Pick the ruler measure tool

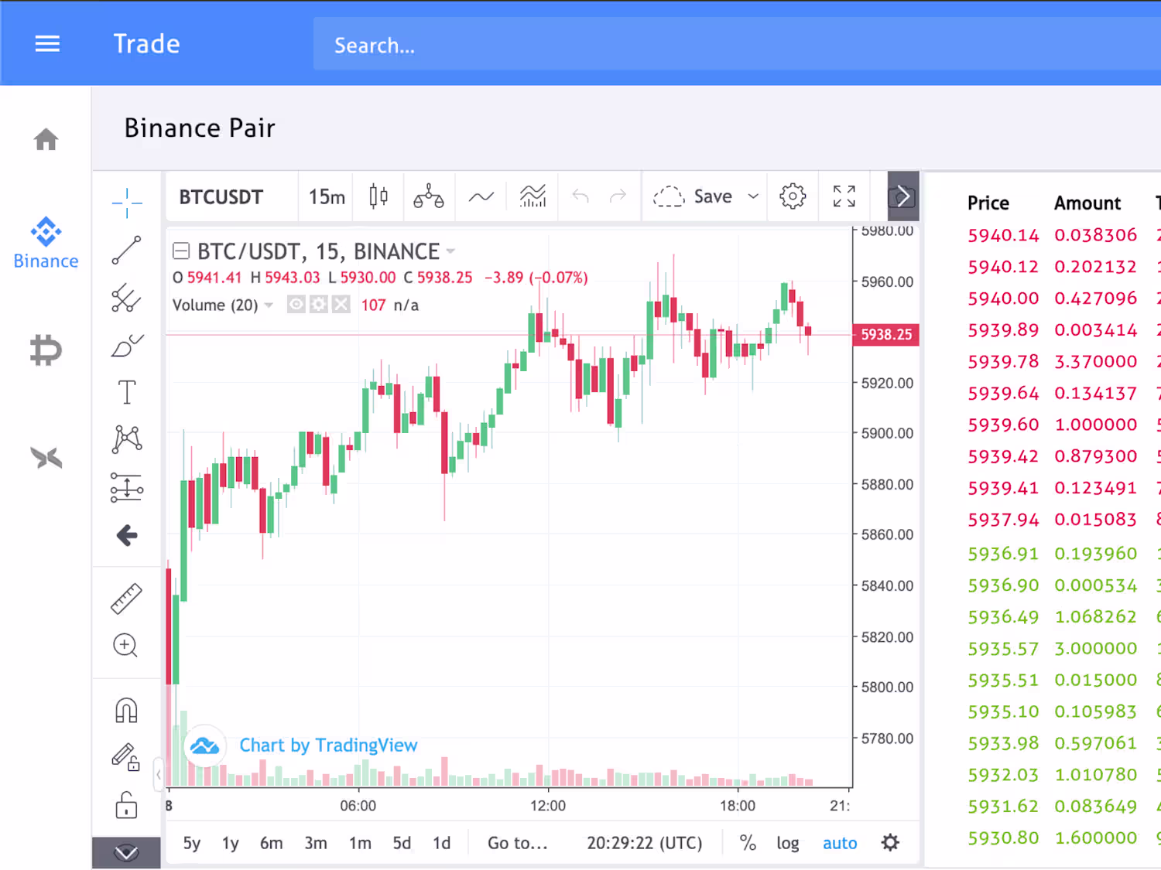tap(126, 599)
